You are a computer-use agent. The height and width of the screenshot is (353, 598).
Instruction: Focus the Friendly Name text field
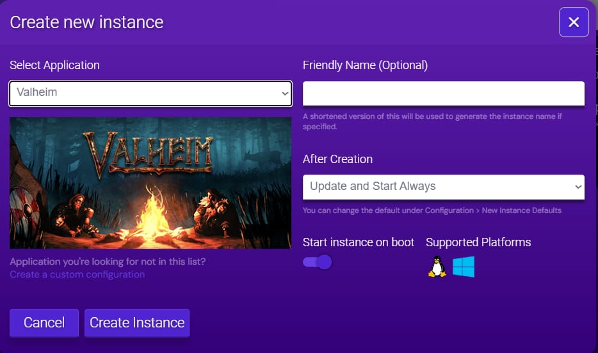[443, 93]
